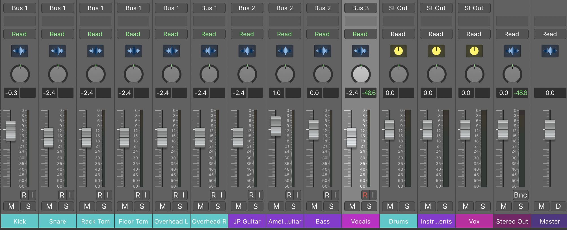Click Master volume value 0.0 field

click(550, 93)
